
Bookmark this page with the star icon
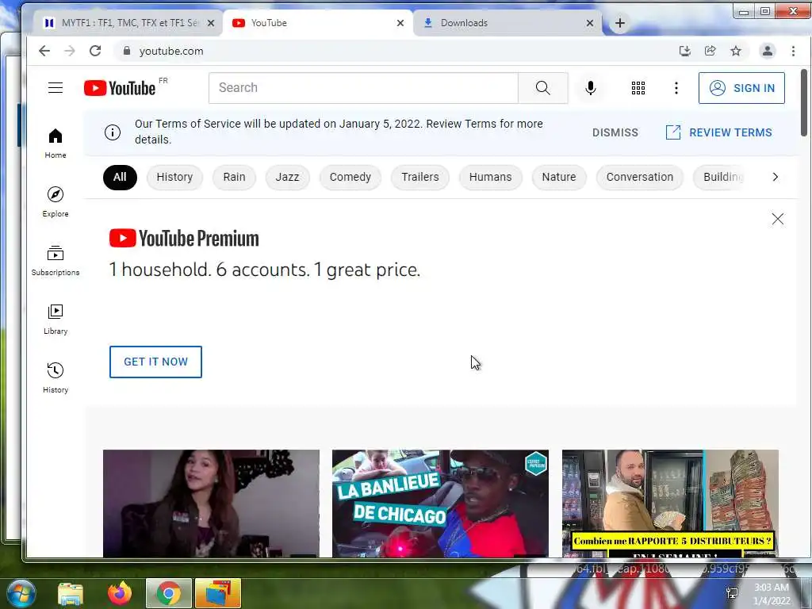(735, 51)
